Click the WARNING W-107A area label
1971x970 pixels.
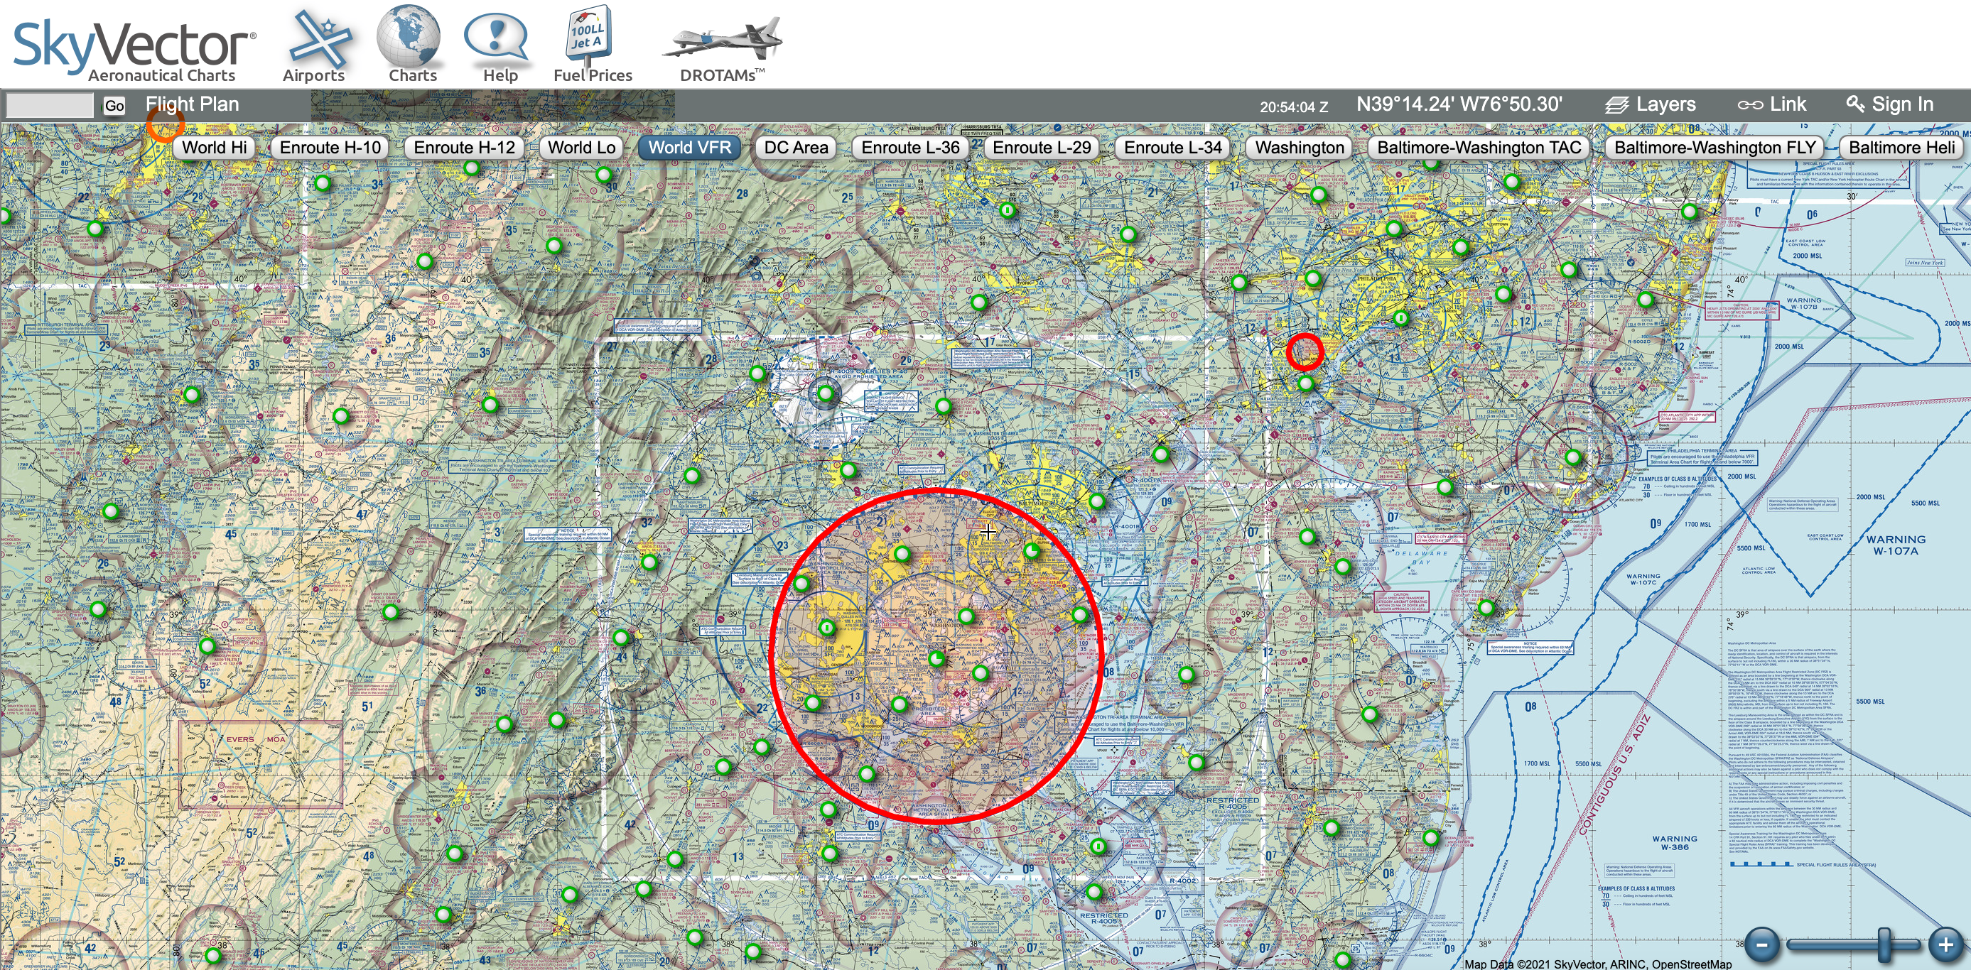[1895, 545]
